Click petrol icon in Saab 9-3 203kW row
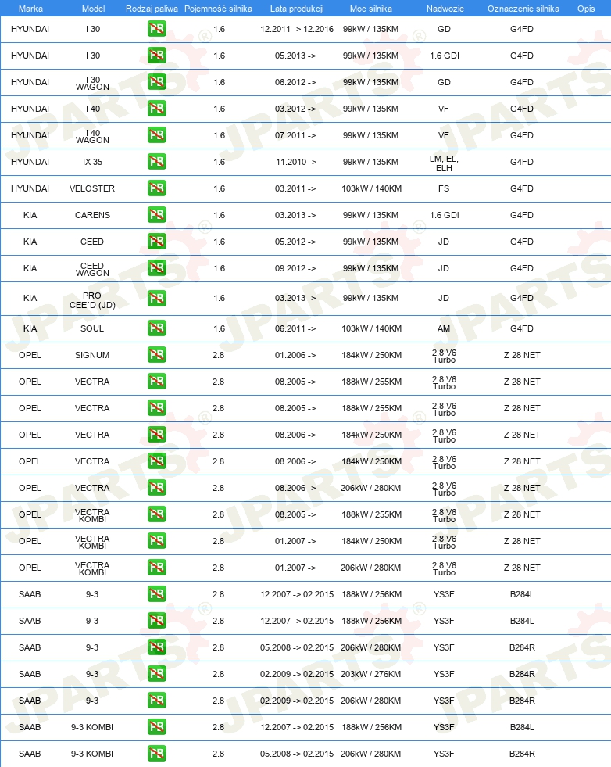The image size is (611, 767). click(x=157, y=674)
